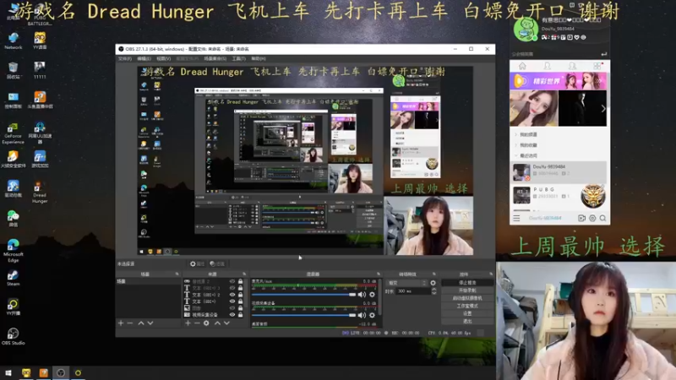Click 退出 exit button in Controls
Viewport: 676px width, 380px height.
pos(467,322)
